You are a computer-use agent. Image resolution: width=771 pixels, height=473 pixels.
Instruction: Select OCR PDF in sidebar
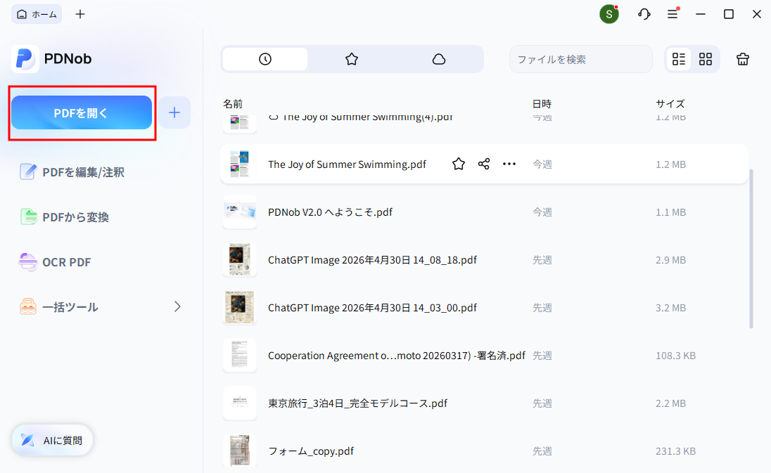click(55, 261)
